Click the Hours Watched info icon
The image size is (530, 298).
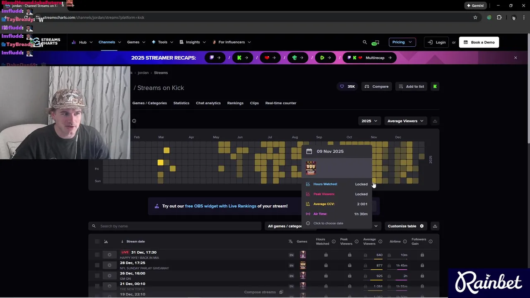pyautogui.click(x=333, y=241)
